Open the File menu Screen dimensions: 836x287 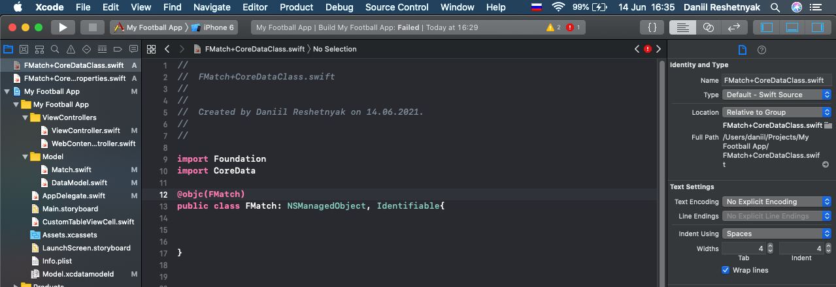coord(83,7)
